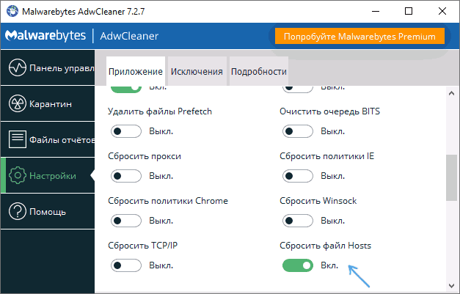This screenshot has height=294, width=460.
Task: Open the dashboard via the pulse icon
Action: pyautogui.click(x=18, y=67)
